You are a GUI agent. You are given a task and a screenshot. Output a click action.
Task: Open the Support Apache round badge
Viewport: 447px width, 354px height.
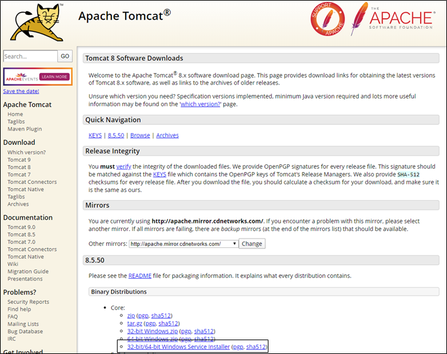tap(328, 19)
